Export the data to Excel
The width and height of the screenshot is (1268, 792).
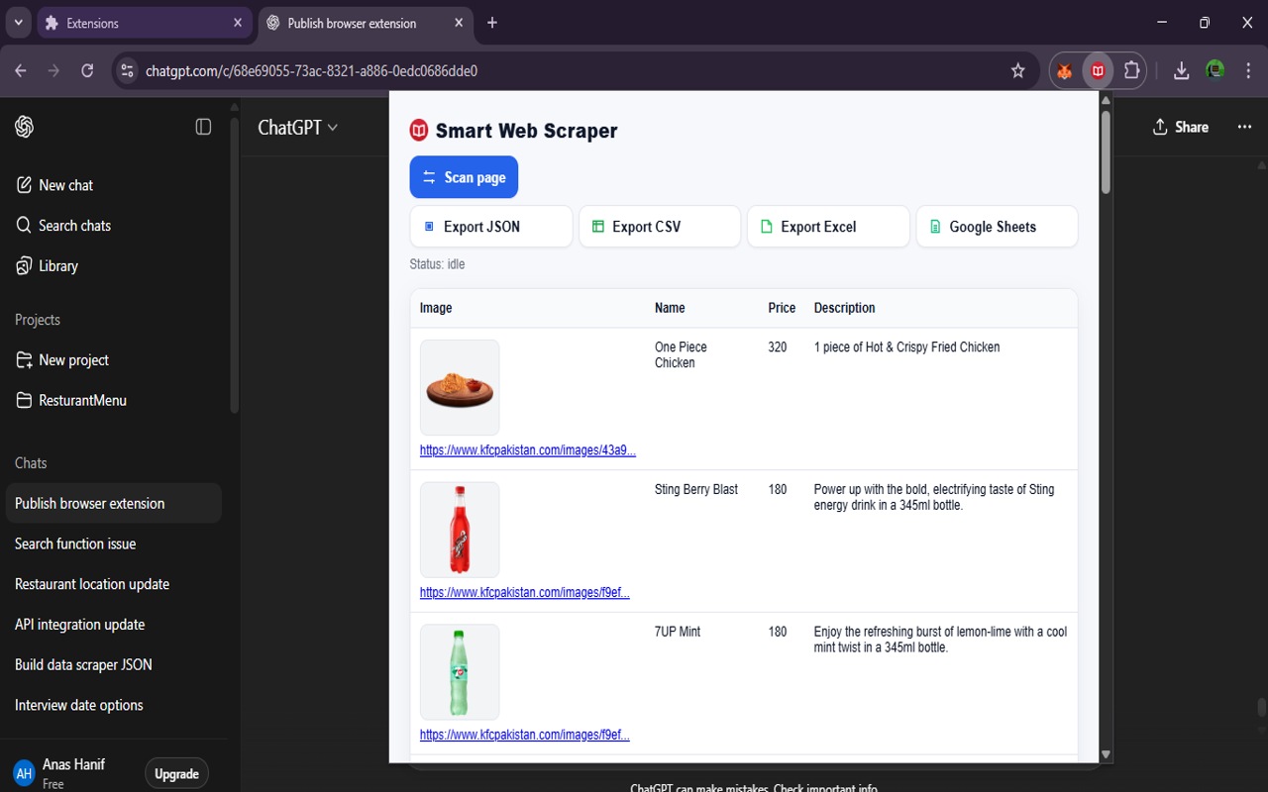[828, 227]
